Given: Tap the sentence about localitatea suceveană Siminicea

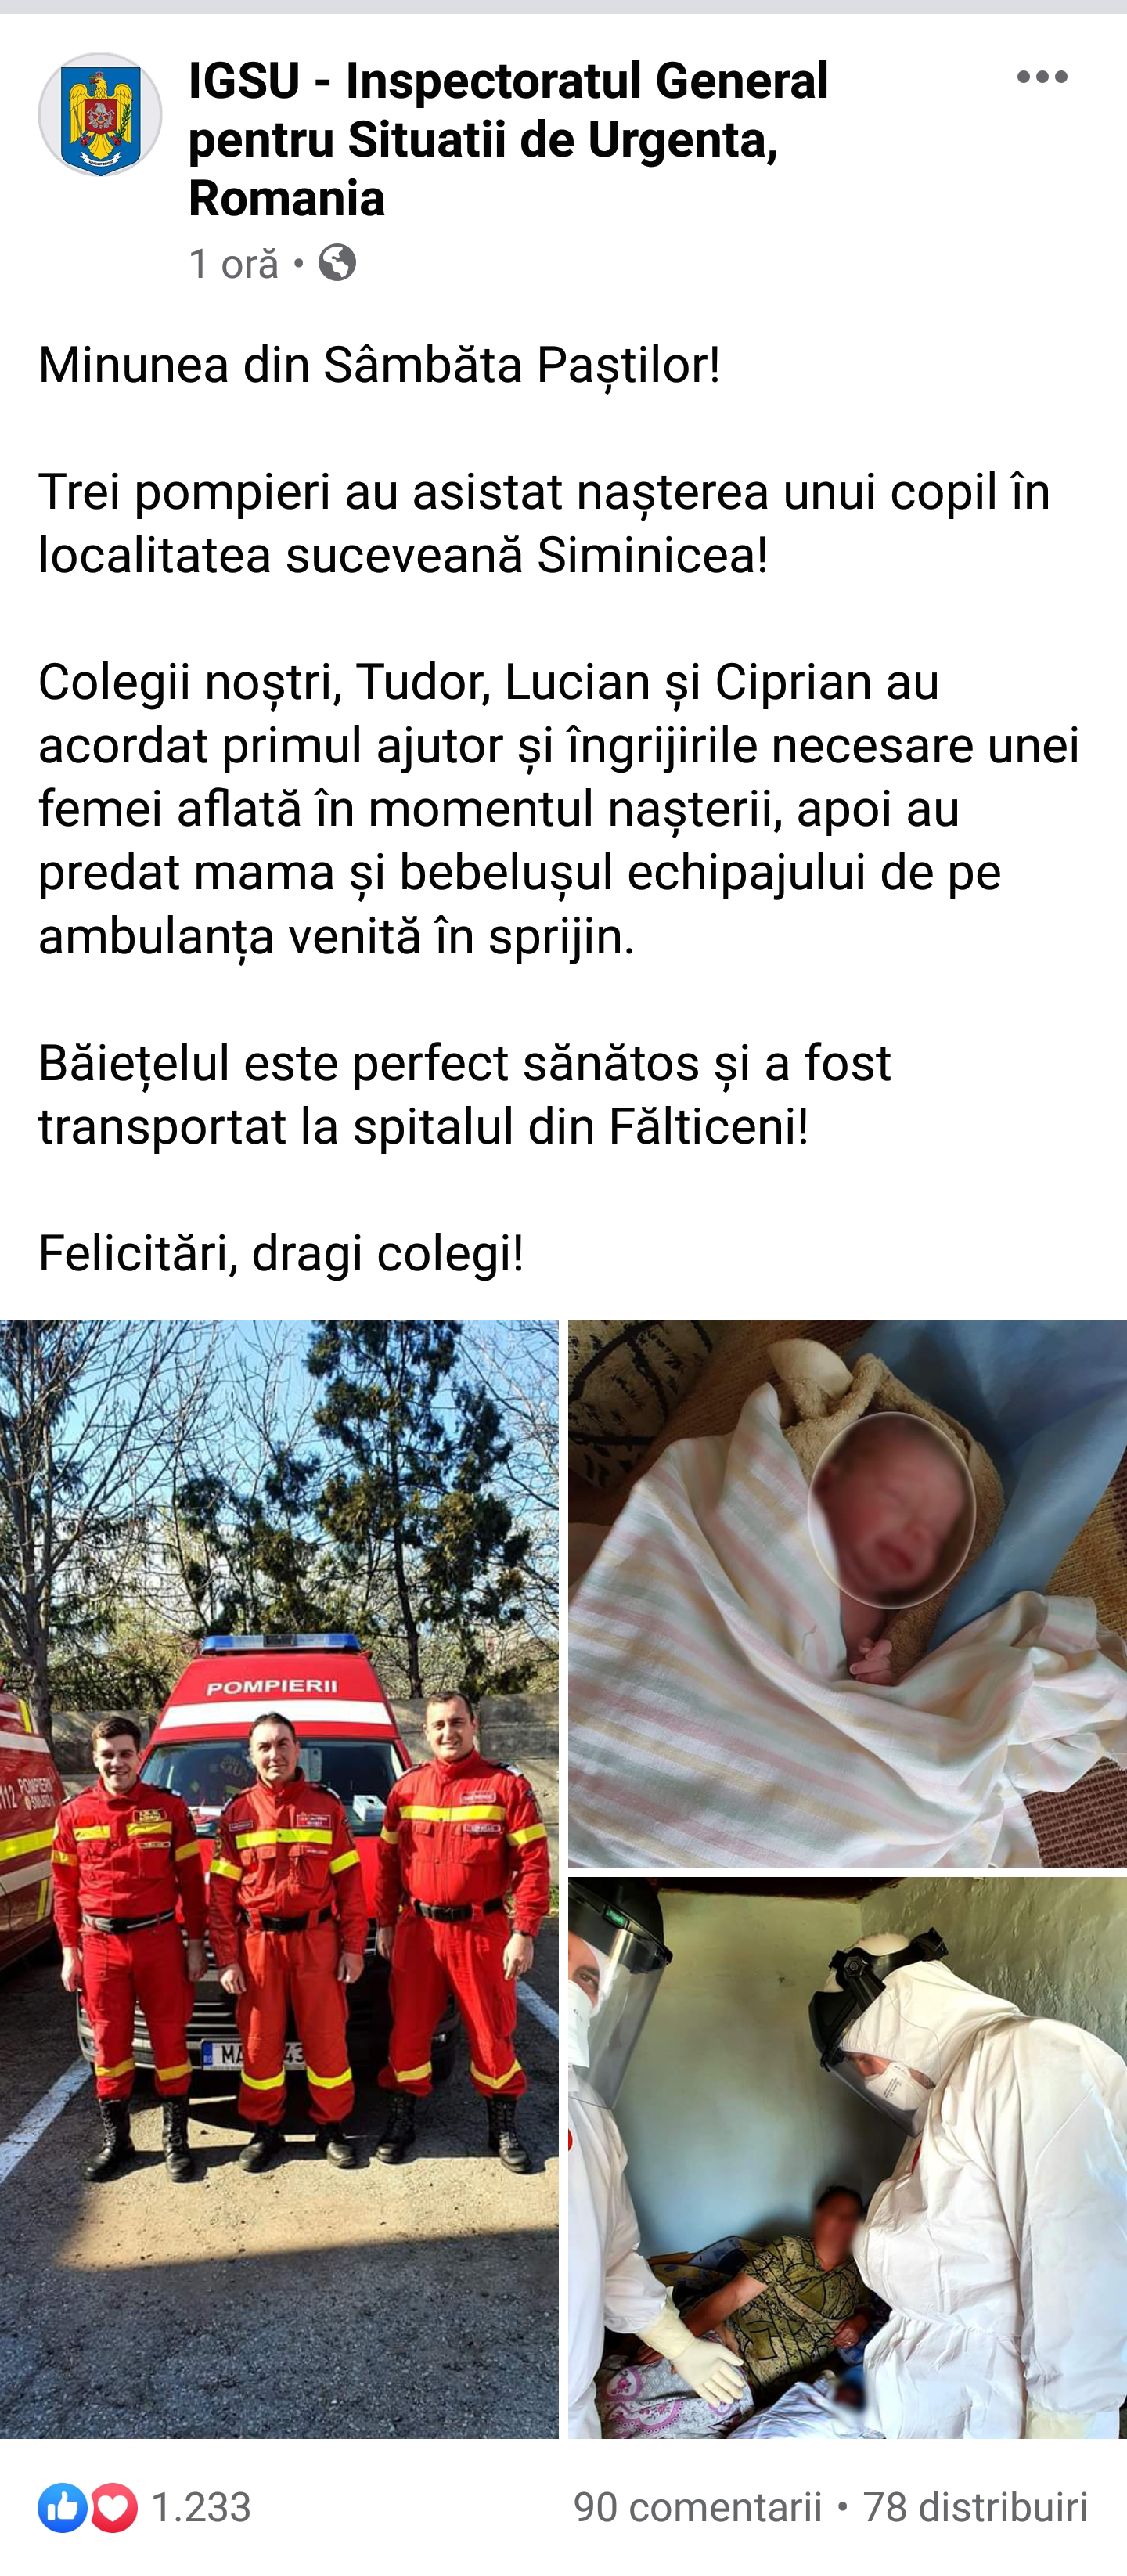Looking at the screenshot, I should (545, 523).
